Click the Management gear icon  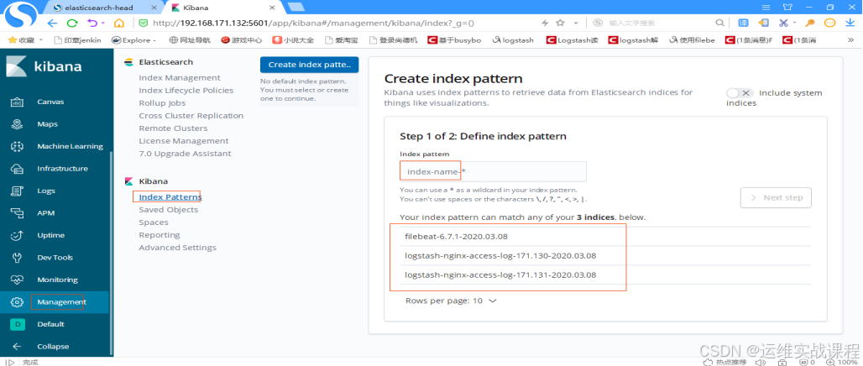[17, 302]
